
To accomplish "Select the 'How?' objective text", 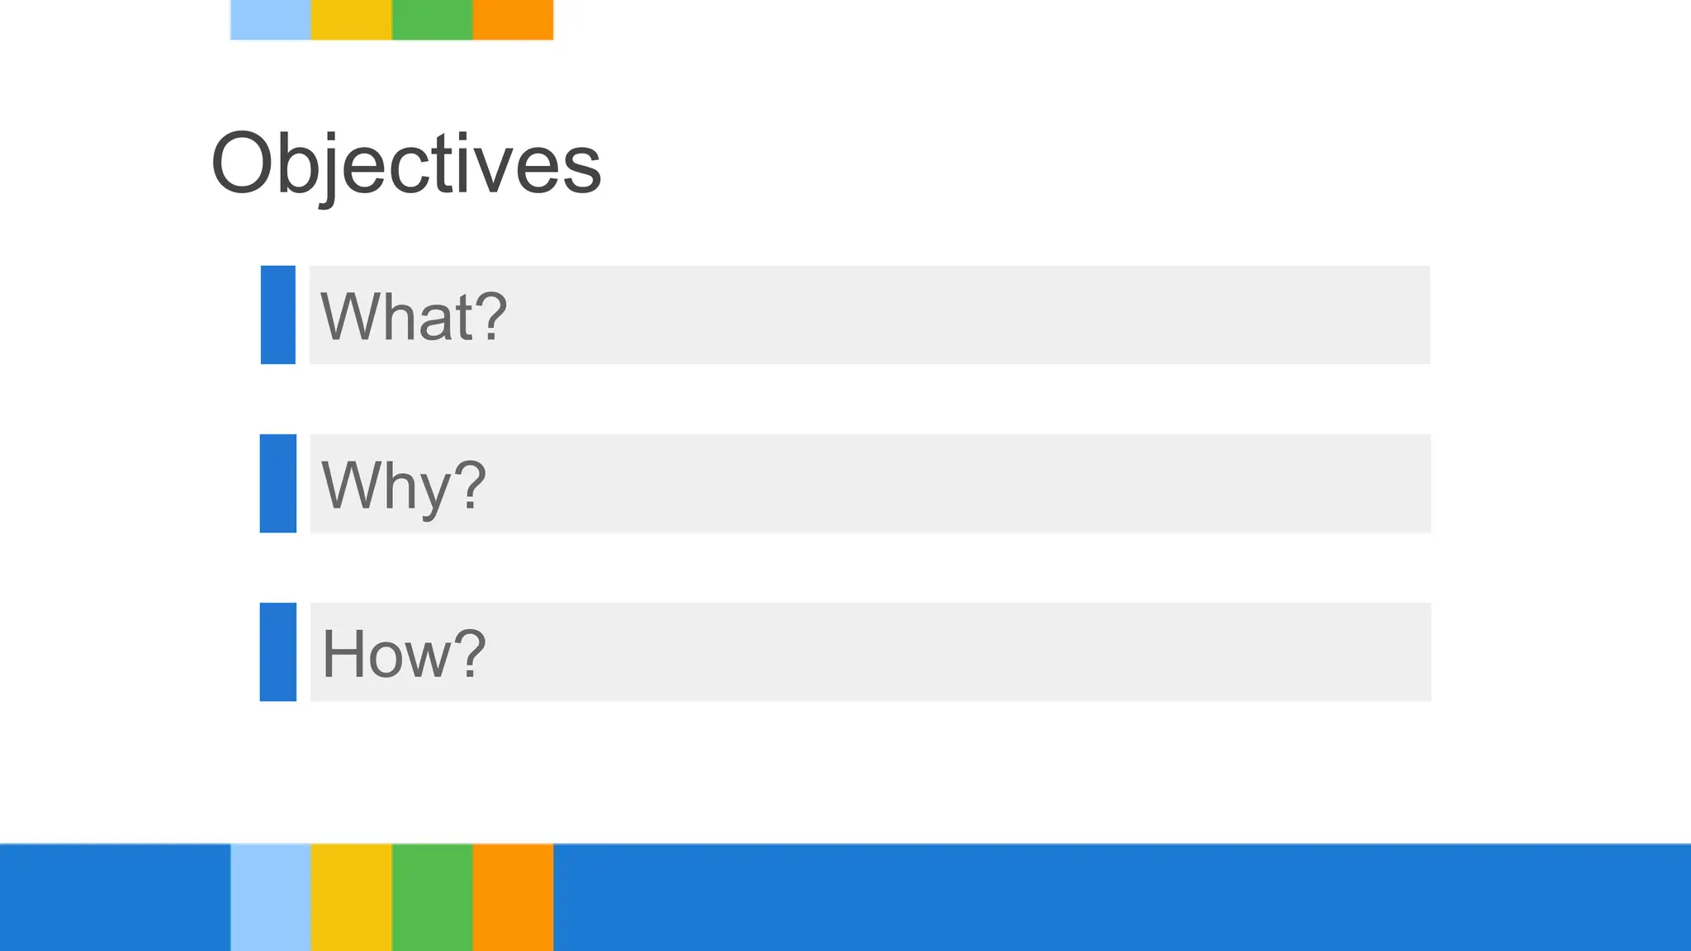I will pyautogui.click(x=404, y=654).
